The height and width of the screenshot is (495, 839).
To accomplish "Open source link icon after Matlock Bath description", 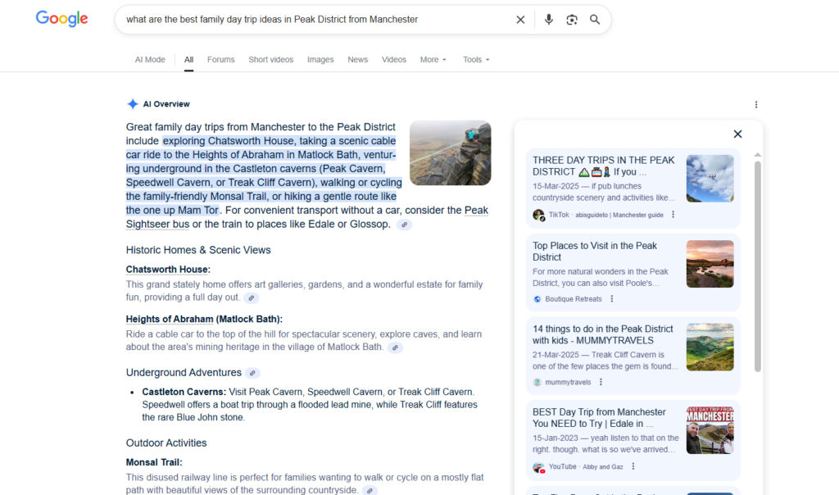I will (x=395, y=347).
